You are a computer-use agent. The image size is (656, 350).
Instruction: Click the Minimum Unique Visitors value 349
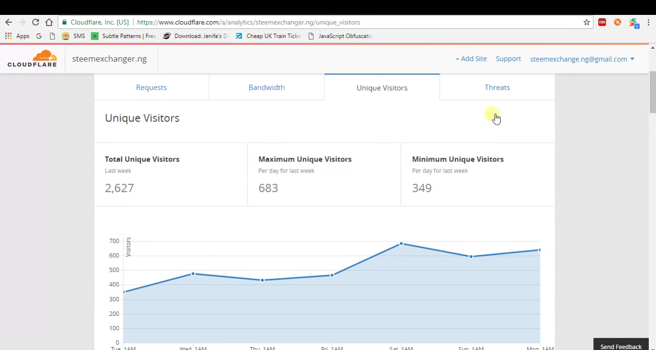pyautogui.click(x=422, y=188)
